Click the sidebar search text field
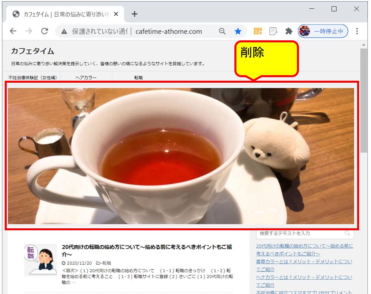Image resolution: width=371 pixels, height=294 pixels. [x=300, y=233]
